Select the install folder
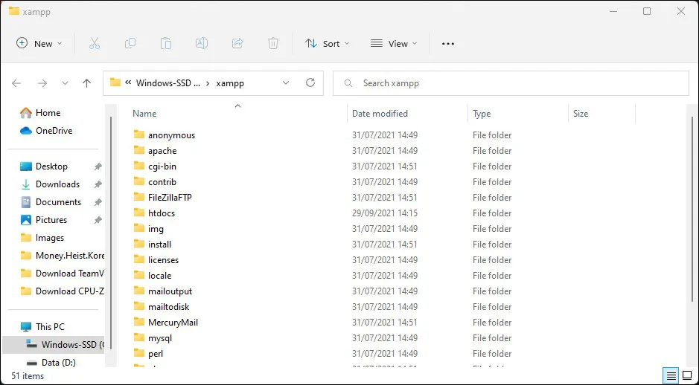This screenshot has width=699, height=385. pos(159,245)
